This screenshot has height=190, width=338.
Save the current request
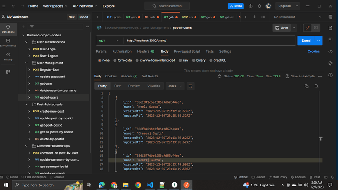click(x=282, y=28)
